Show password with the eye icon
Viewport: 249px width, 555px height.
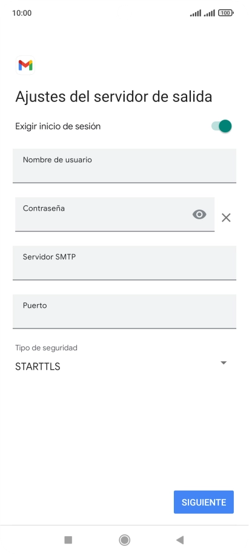tap(199, 214)
